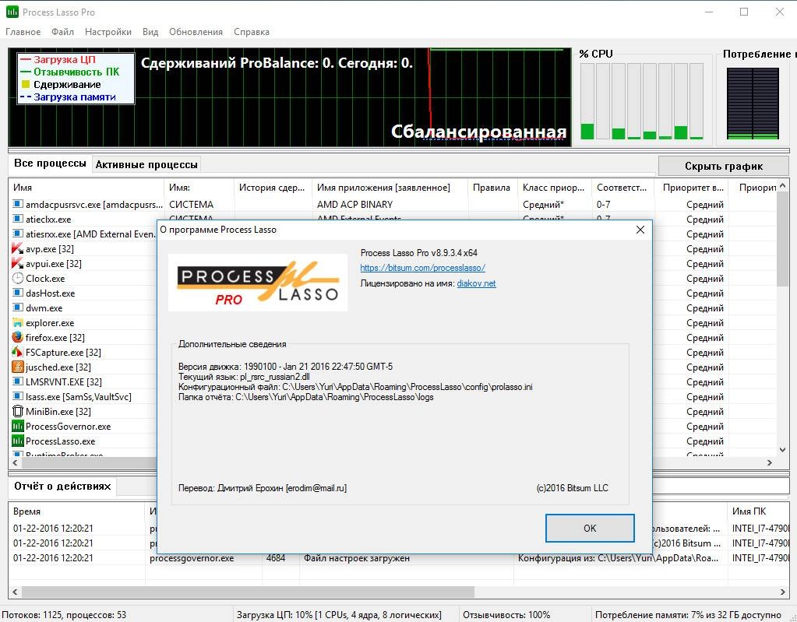
Task: Click the action log left scroll arrow
Action: tap(16, 592)
